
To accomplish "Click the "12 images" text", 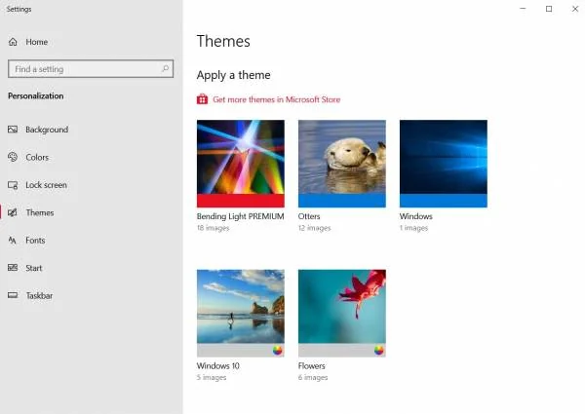I will 315,228.
